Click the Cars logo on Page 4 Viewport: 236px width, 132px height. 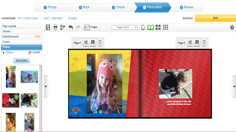tap(76, 110)
